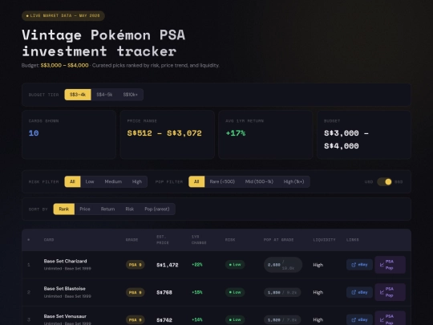Click the price range S$512 – S$3,072
The width and height of the screenshot is (433, 325).
coord(164,133)
